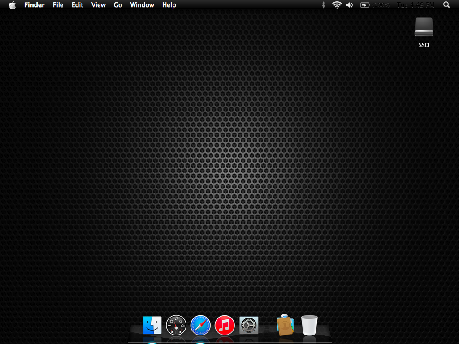Click the SSD drive label
Viewport: 459px width, 344px height.
(424, 45)
